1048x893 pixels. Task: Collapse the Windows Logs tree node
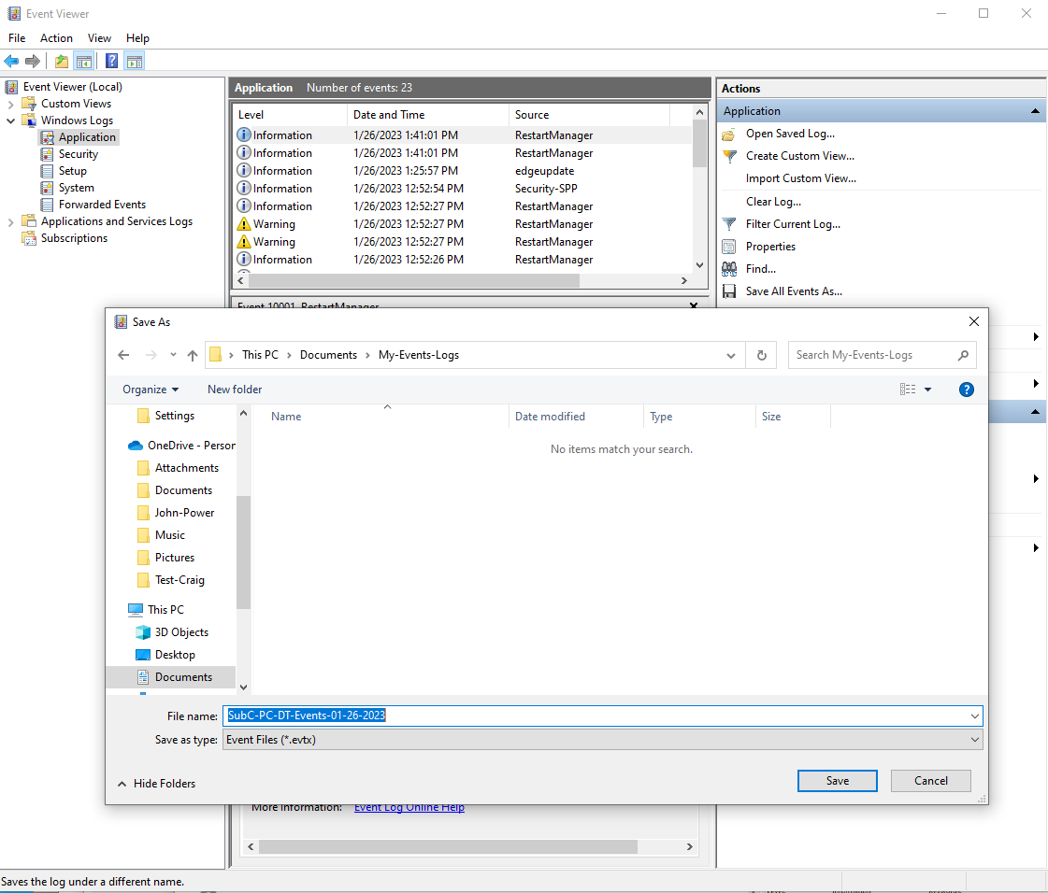point(11,120)
